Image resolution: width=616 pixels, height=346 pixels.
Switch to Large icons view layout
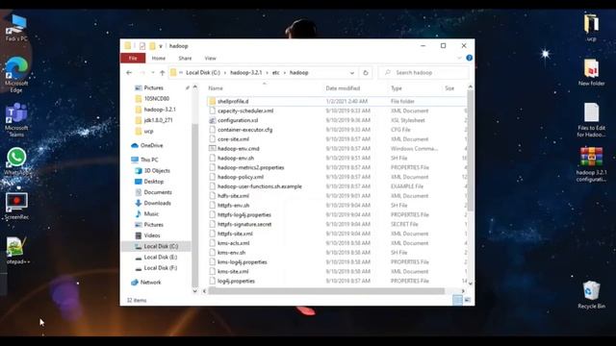468,300
